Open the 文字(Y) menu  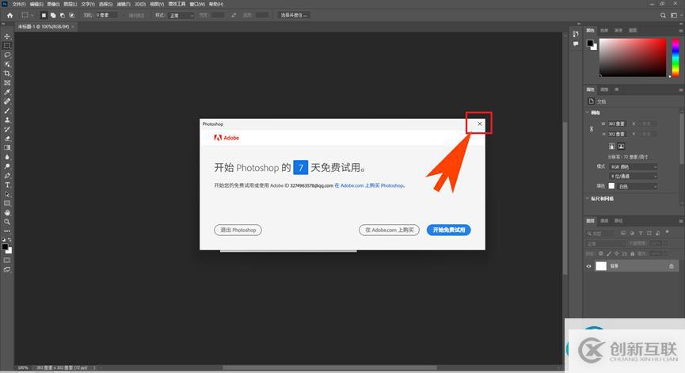(x=88, y=4)
